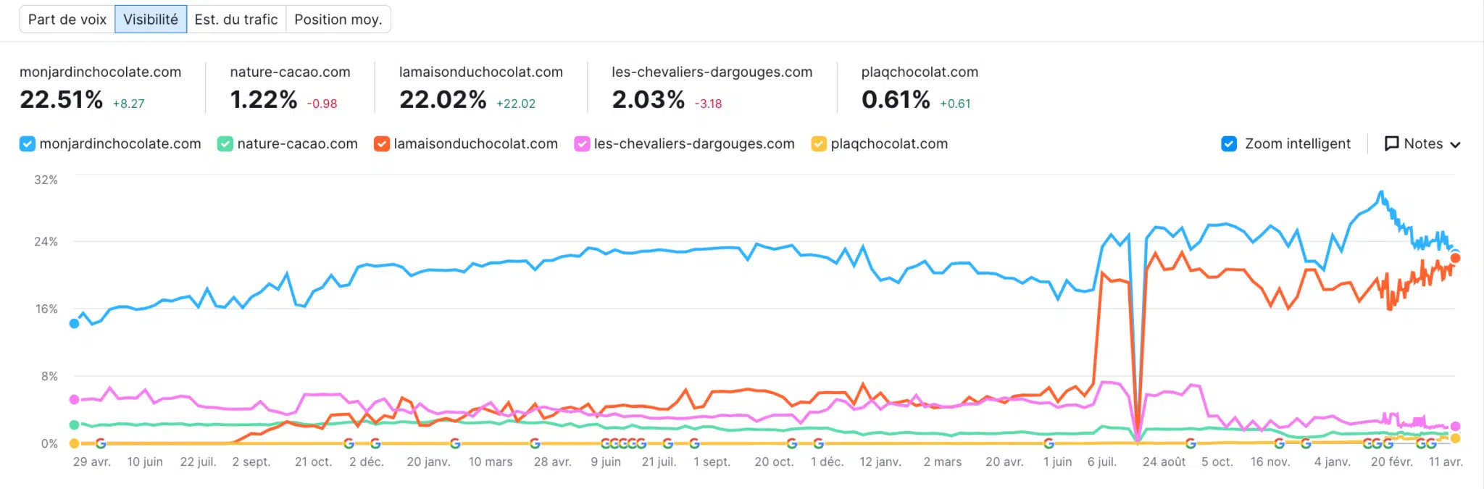Open the Est. du trafic tab
This screenshot has width=1484, height=489.
tap(236, 20)
